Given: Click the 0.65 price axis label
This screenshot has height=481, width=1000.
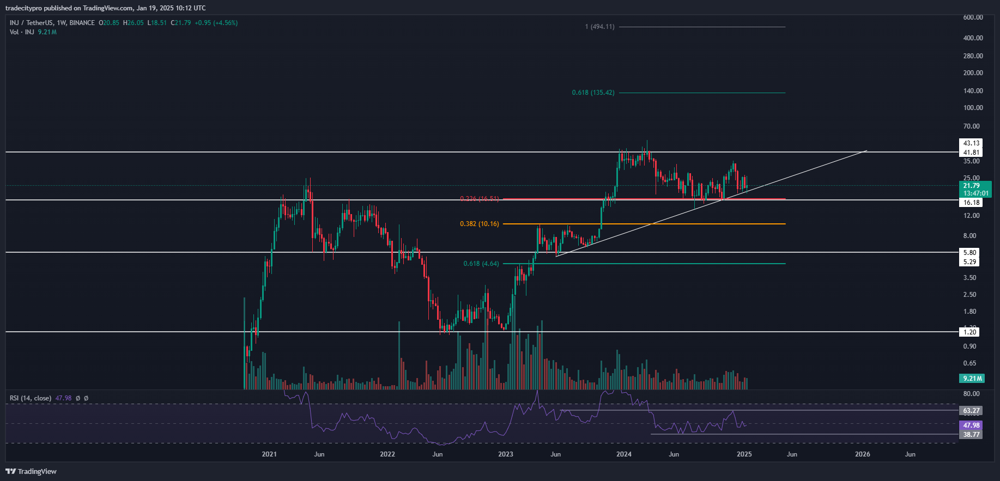Looking at the screenshot, I should coord(969,363).
